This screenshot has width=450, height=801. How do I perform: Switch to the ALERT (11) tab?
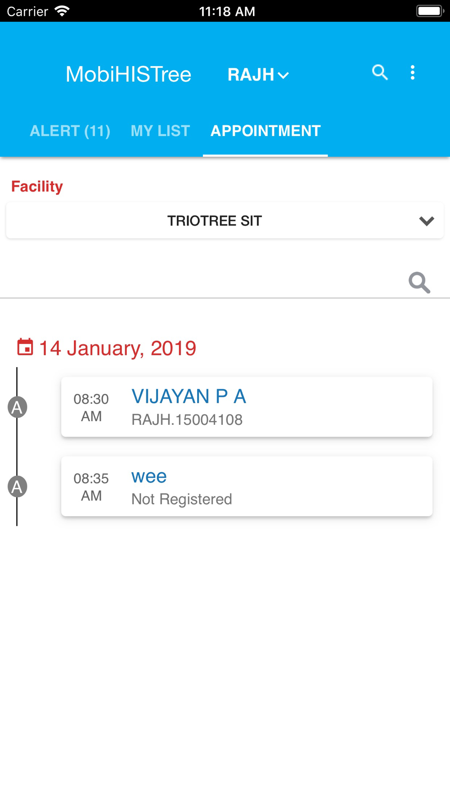(70, 131)
